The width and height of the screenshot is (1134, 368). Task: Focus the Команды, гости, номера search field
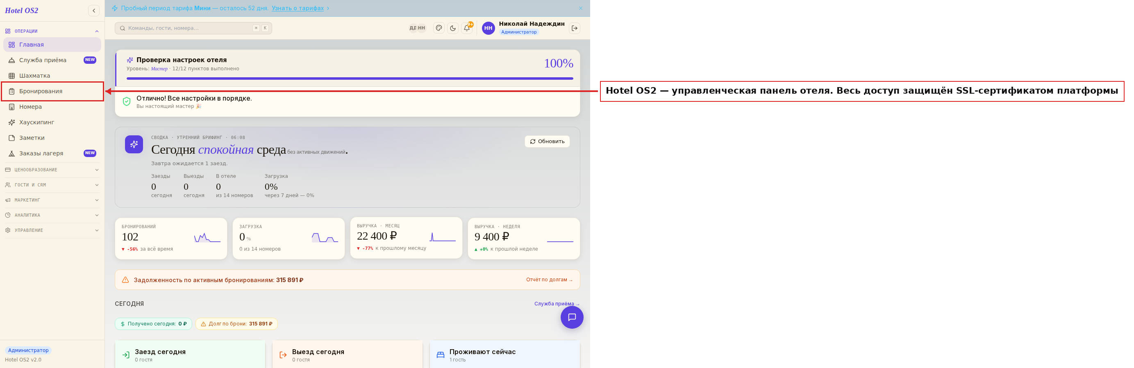coord(193,28)
